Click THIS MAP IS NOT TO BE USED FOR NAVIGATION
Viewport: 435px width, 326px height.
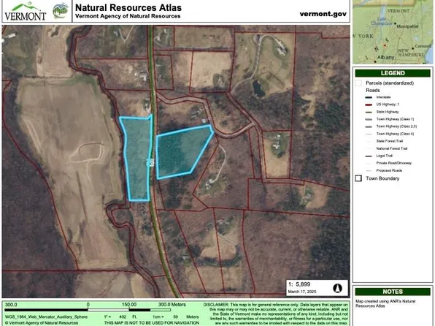click(x=152, y=323)
